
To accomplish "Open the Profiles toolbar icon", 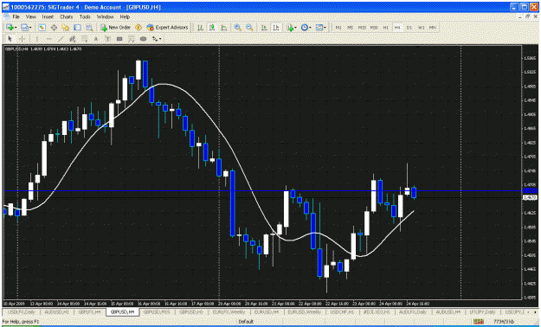I will [24, 28].
